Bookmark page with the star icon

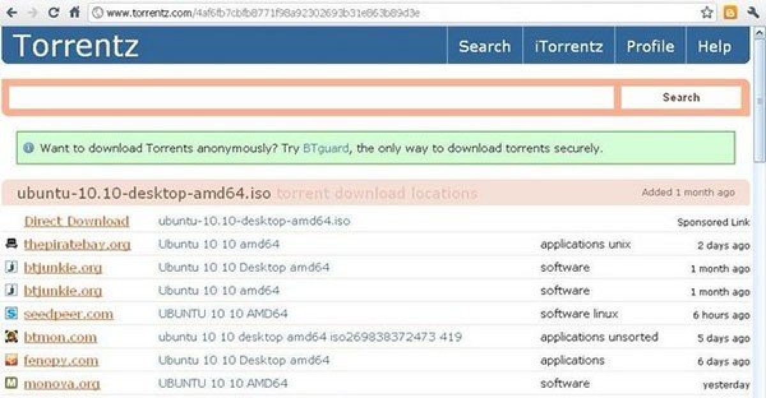pyautogui.click(x=707, y=12)
